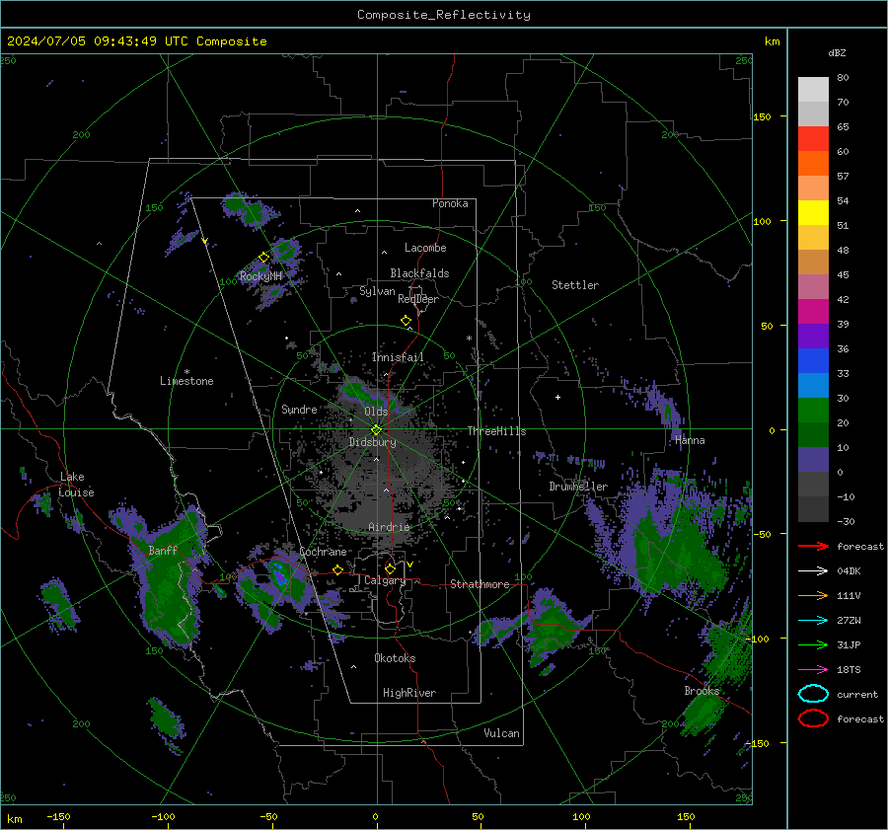The width and height of the screenshot is (888, 830).
Task: Click the Cochrane city label
Action: pos(323,552)
